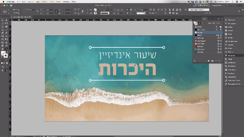Select the yellow swatch in Swatches panel
Image resolution: width=244 pixels, height=137 pixels.
click(208, 44)
